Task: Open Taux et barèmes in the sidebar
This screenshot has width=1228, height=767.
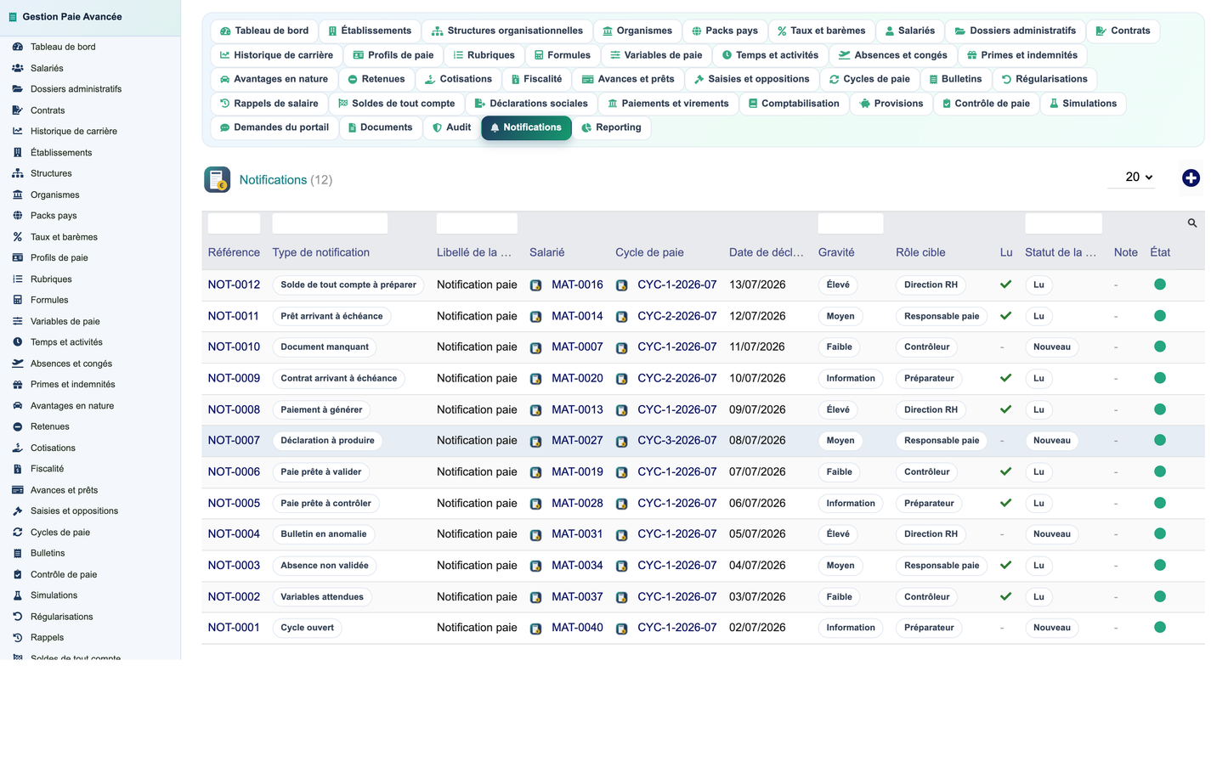Action: point(64,237)
